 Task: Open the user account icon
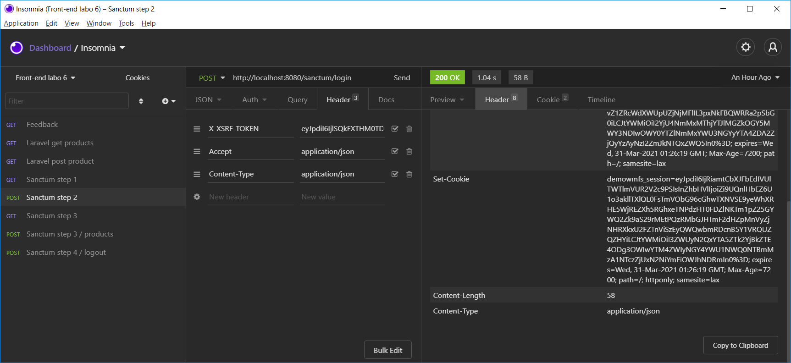773,47
